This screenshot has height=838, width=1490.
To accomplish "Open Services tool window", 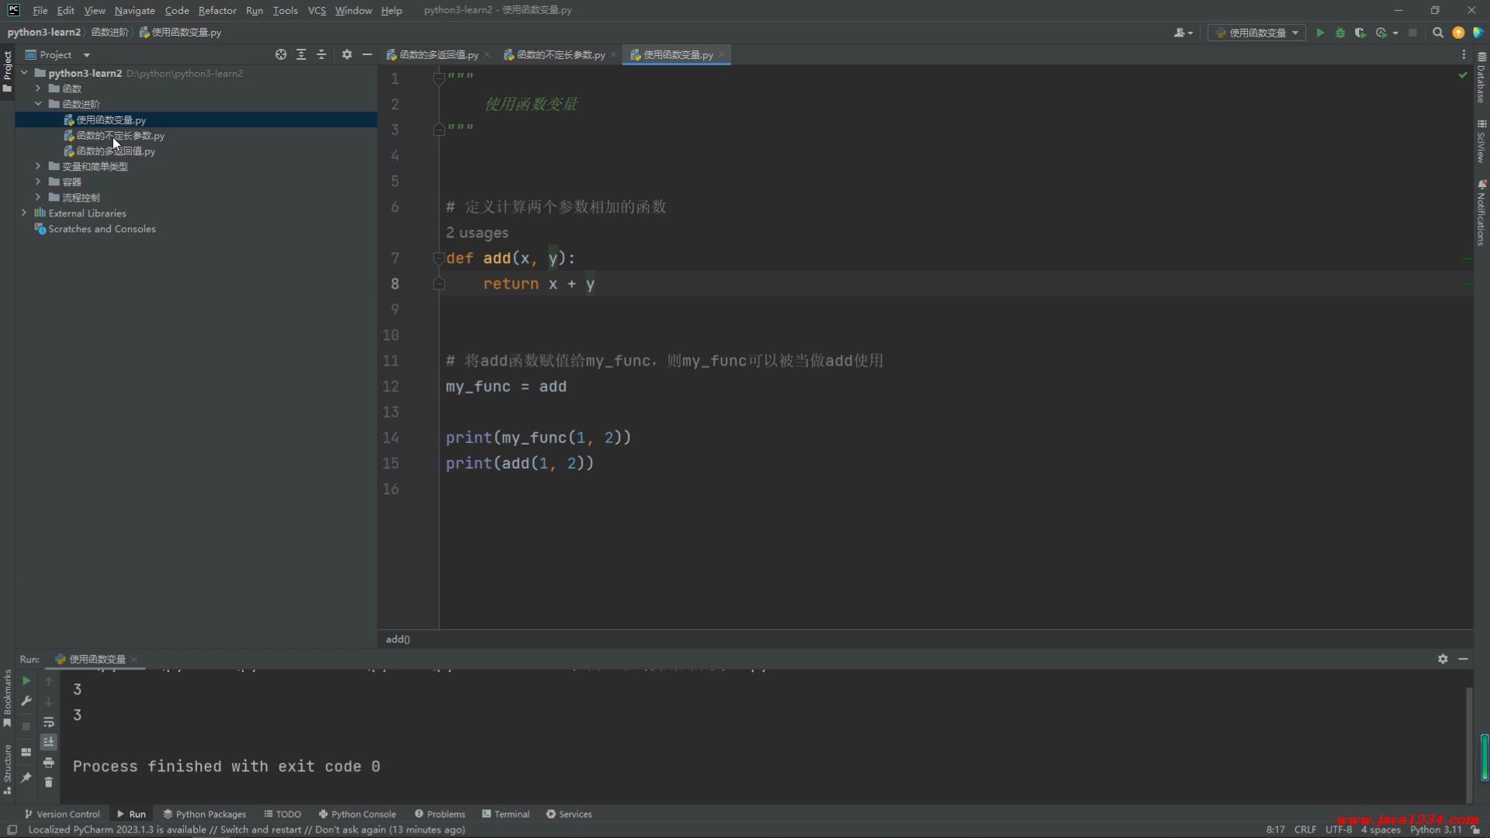I will [569, 814].
